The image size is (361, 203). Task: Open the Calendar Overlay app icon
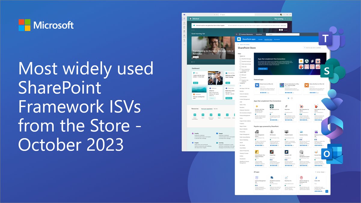tap(301, 131)
